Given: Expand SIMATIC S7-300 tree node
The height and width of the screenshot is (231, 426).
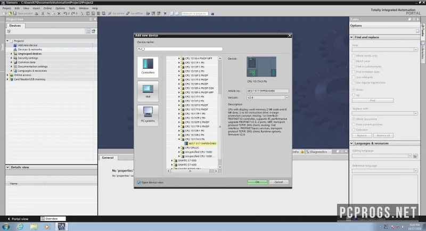Looking at the screenshot, I should pyautogui.click(x=172, y=160).
